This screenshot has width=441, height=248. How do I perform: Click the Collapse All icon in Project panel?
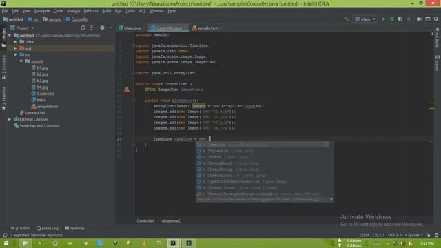92,28
